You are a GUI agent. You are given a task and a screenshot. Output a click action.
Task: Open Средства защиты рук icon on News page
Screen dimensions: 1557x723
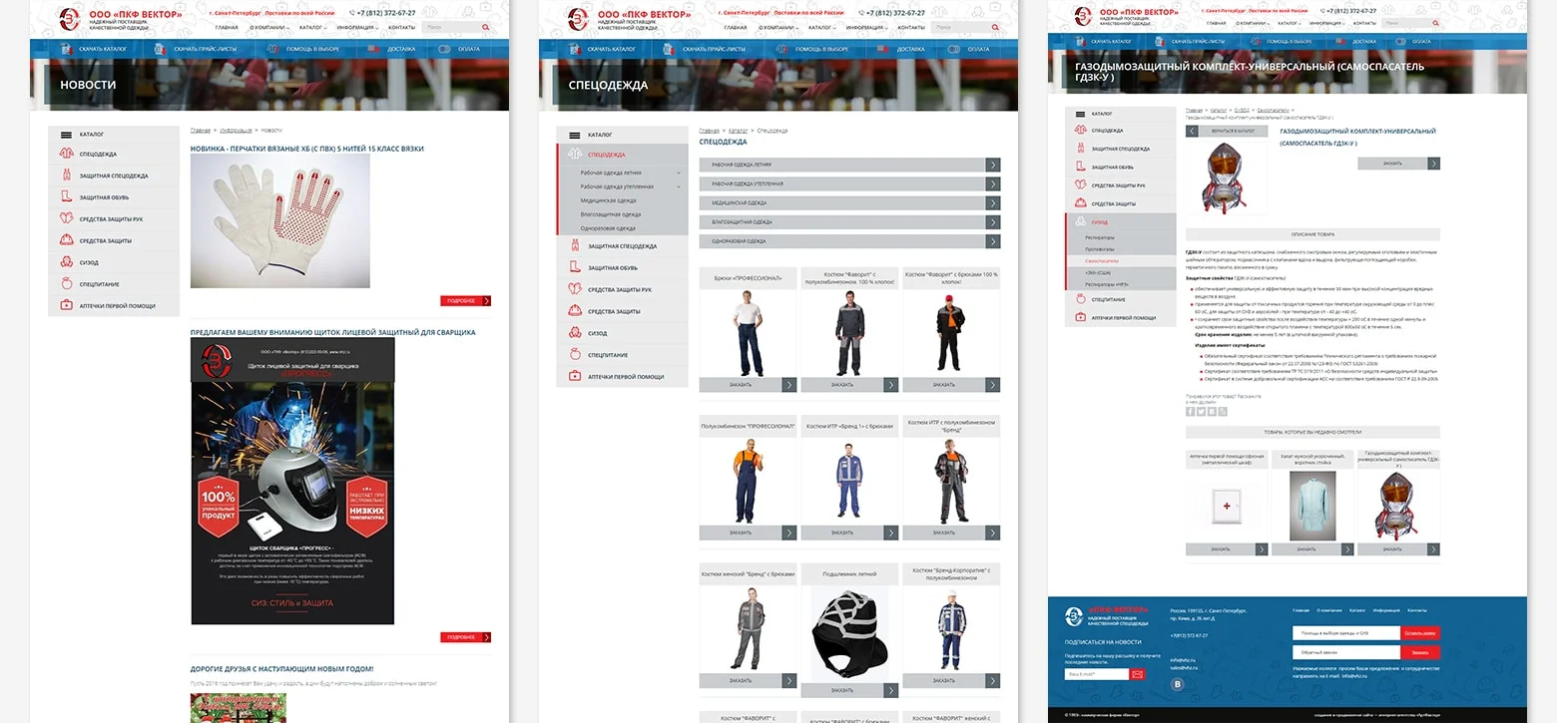[x=66, y=219]
